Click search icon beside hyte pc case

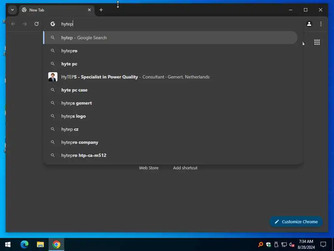click(x=53, y=90)
